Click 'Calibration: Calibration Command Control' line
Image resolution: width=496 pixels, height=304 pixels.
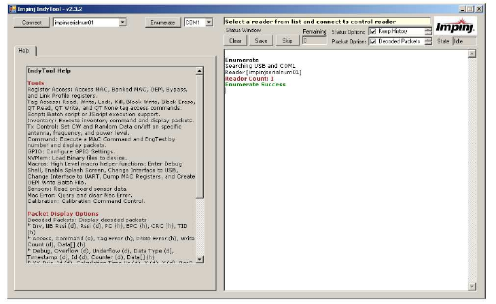tap(86, 201)
